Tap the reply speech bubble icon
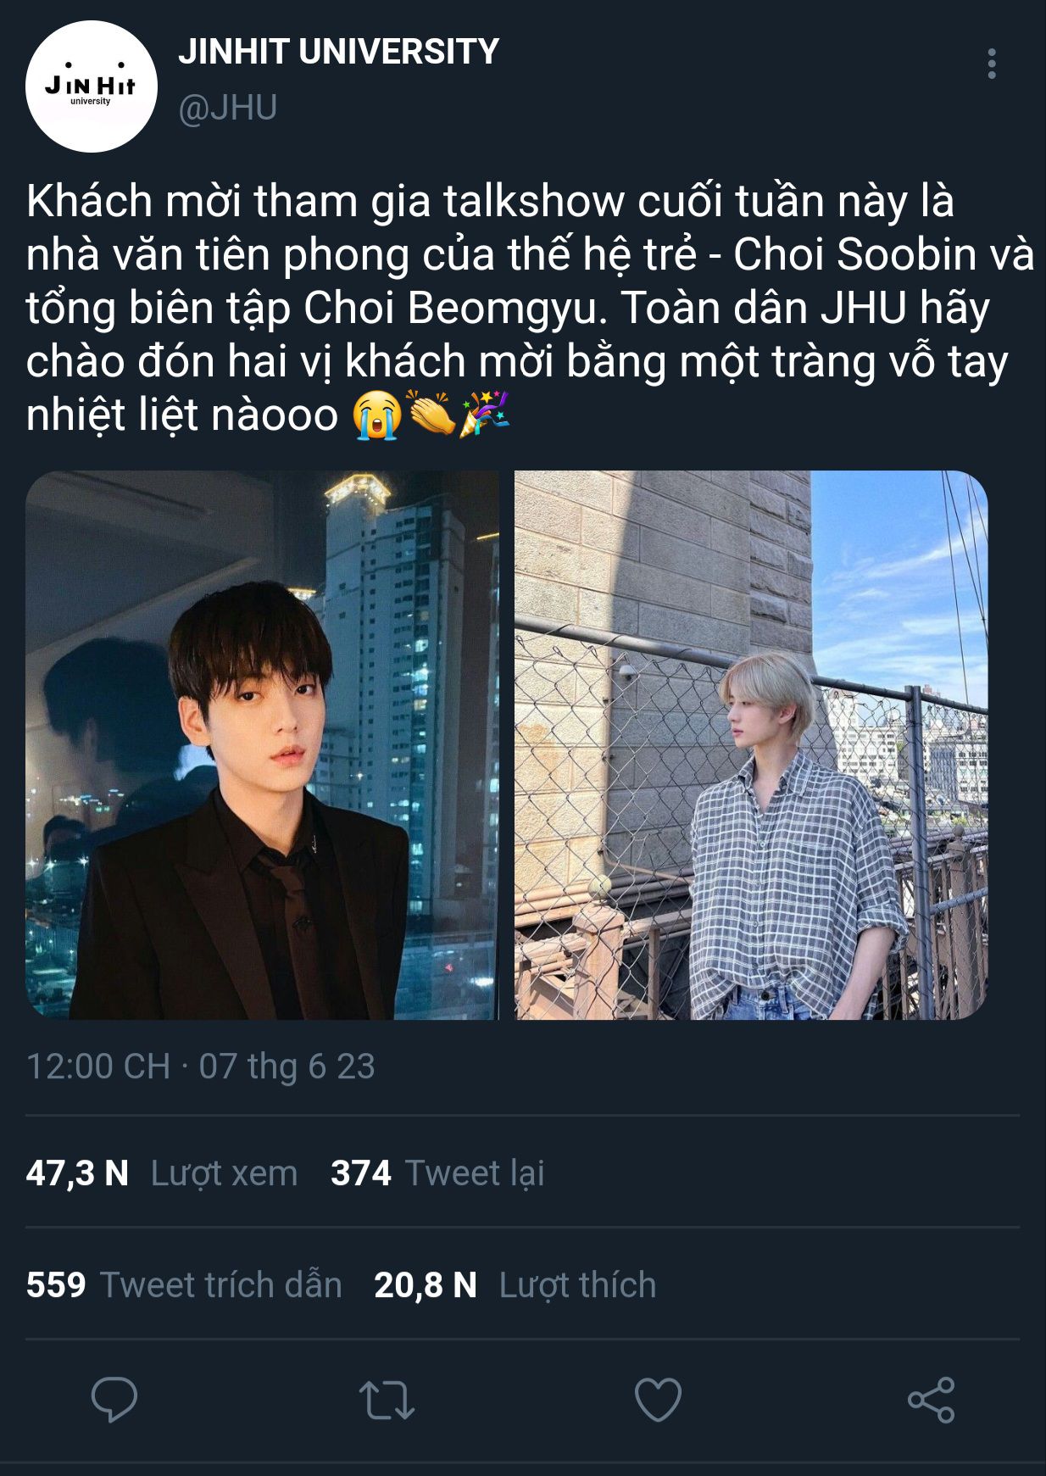Screen dimensions: 1046x1476 [114, 1399]
